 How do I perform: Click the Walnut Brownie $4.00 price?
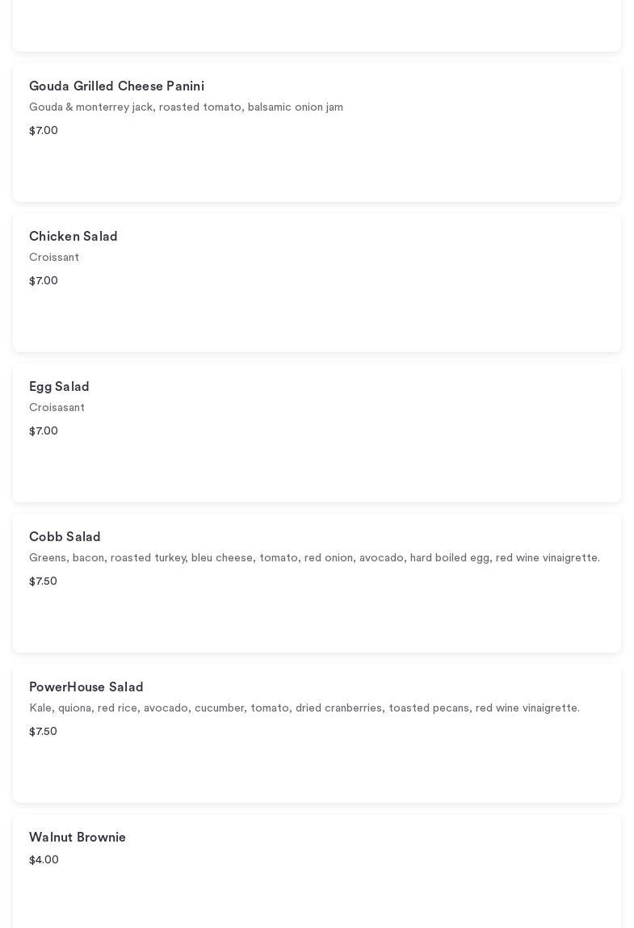pos(44,860)
